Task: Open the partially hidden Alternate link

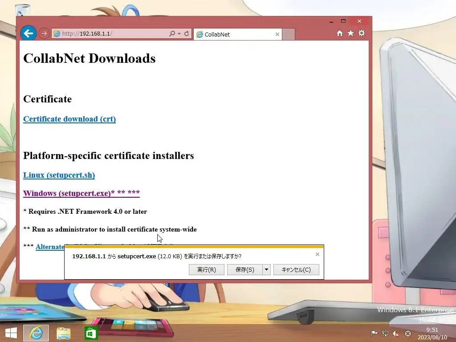Action: pos(50,247)
